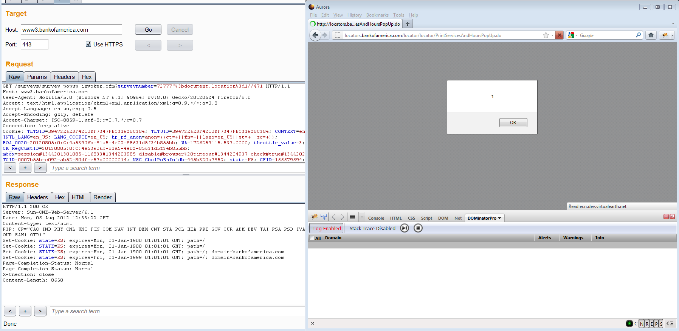Viewport: 679px width, 331px height.
Task: Click the Firebug bug icon in panel toolbar
Action: pos(314,217)
